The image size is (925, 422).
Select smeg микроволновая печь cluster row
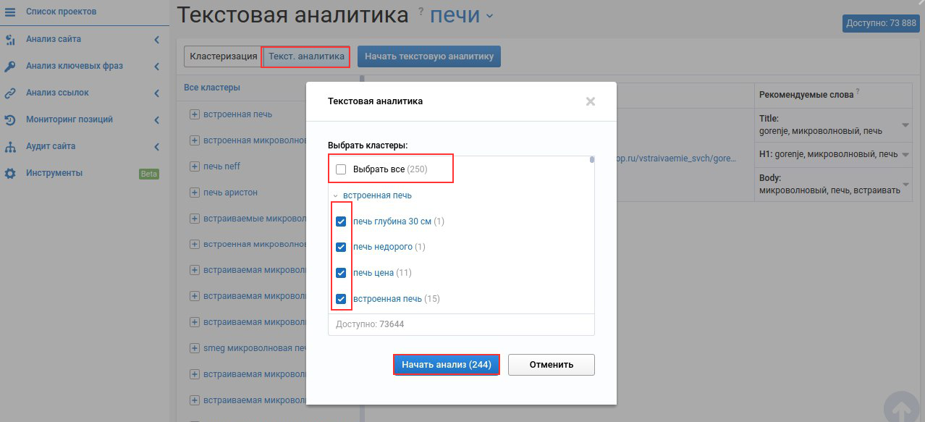[x=255, y=348]
